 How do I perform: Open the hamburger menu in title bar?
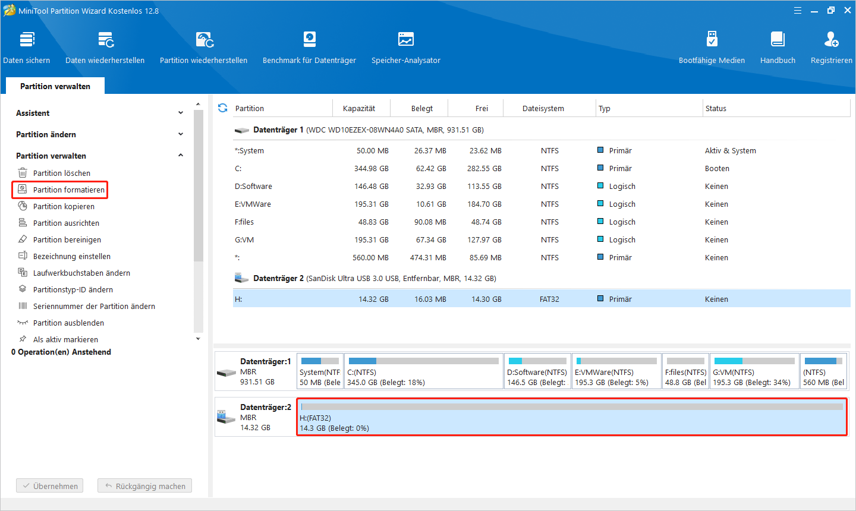pyautogui.click(x=798, y=11)
